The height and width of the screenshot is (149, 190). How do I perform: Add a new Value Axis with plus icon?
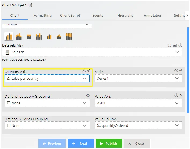[x=176, y=95]
